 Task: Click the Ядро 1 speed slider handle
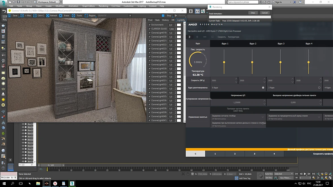point(224,62)
